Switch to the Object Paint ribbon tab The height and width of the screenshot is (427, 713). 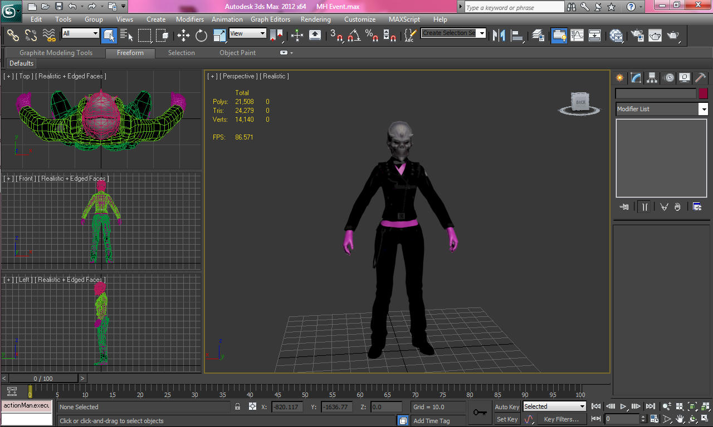[237, 53]
